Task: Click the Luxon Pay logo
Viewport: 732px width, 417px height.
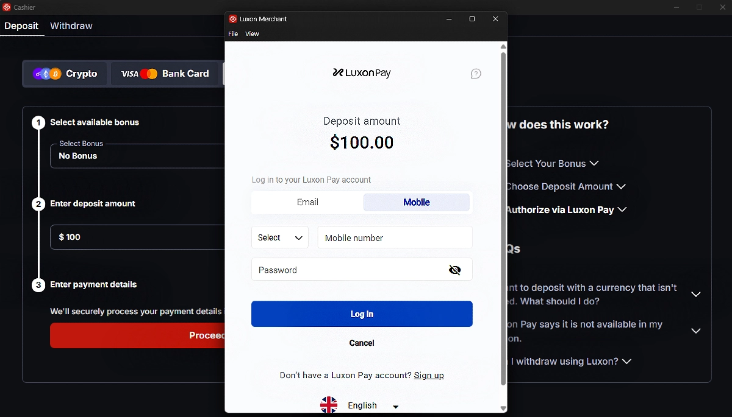Action: (x=362, y=72)
